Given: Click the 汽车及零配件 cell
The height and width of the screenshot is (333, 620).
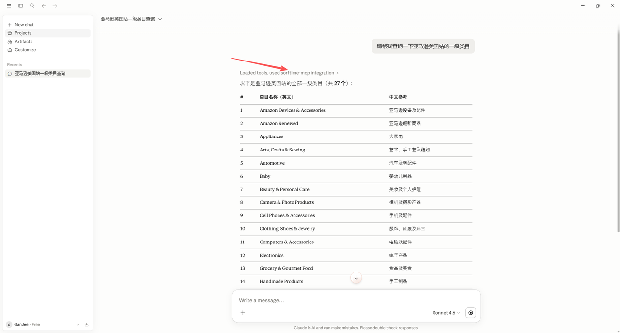Looking at the screenshot, I should click(x=403, y=163).
